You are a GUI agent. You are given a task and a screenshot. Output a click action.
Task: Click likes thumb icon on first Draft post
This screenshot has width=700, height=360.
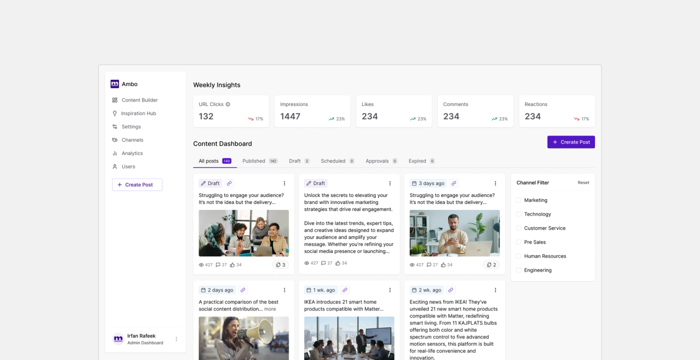pos(232,265)
